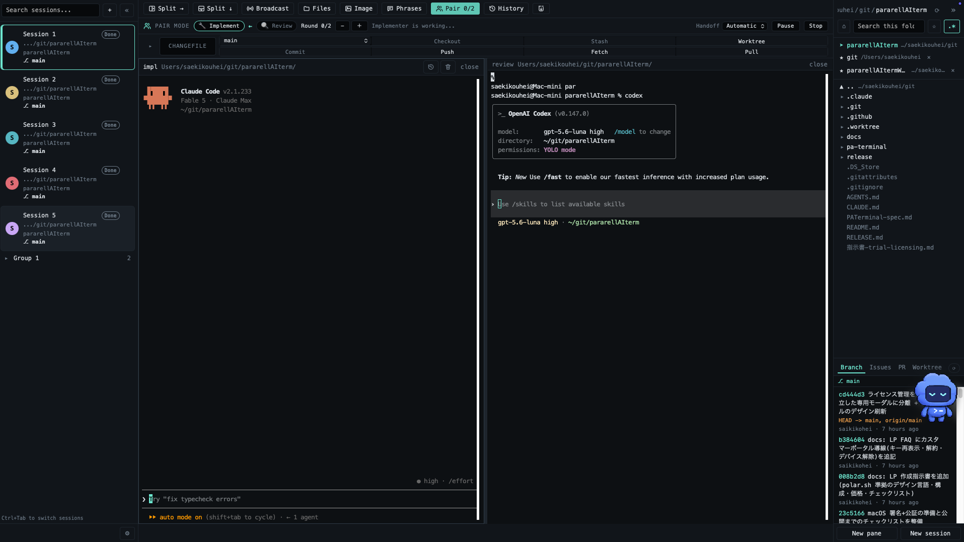Open the Handoff Automatic dropdown
The width and height of the screenshot is (964, 542).
[746, 26]
